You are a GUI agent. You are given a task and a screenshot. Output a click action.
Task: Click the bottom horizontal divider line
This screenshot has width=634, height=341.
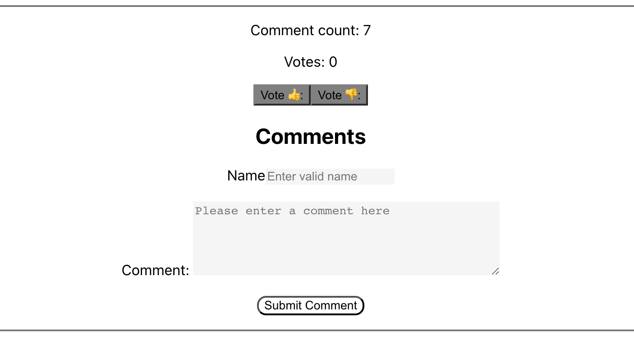(x=317, y=330)
